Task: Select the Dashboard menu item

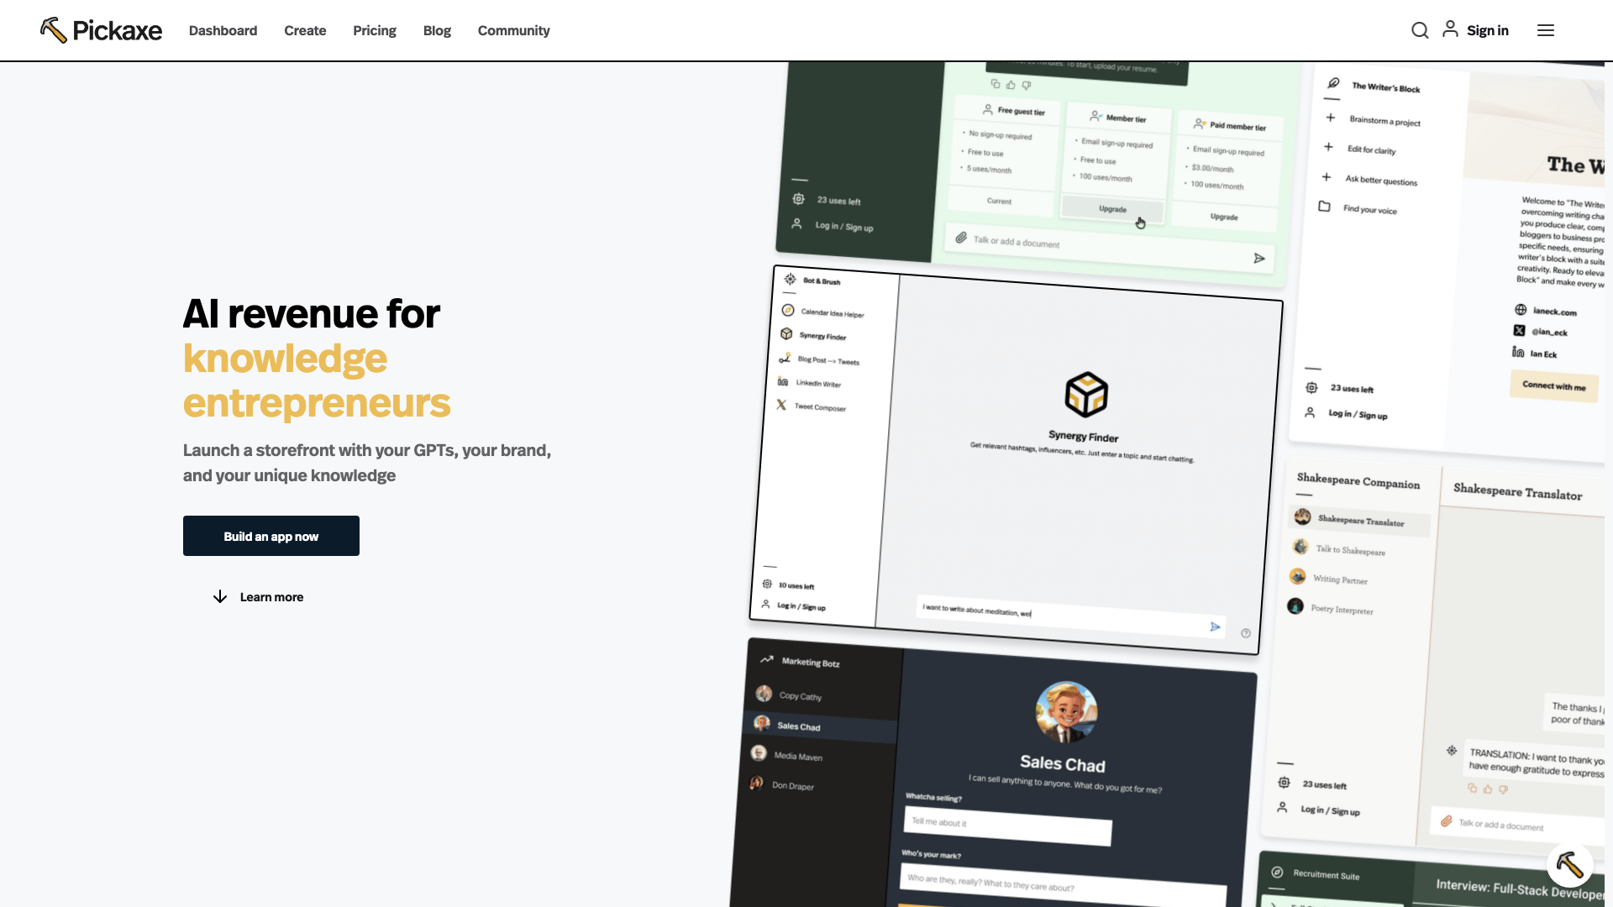Action: 223,30
